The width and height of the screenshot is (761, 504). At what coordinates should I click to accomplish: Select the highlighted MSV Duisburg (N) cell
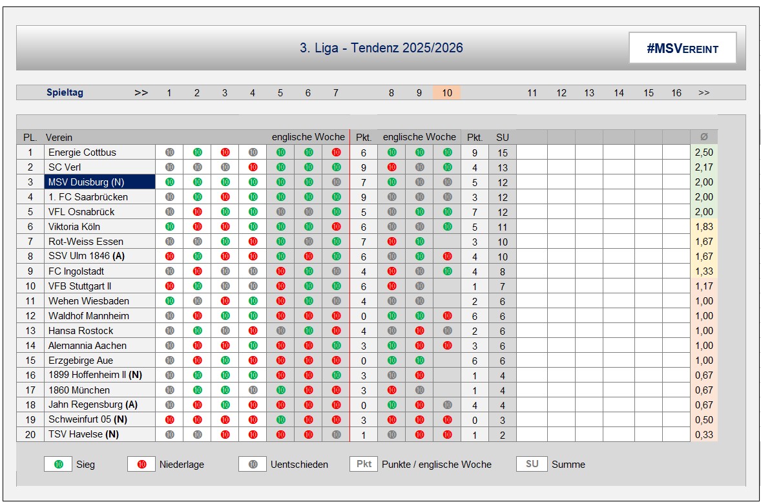pos(100,182)
